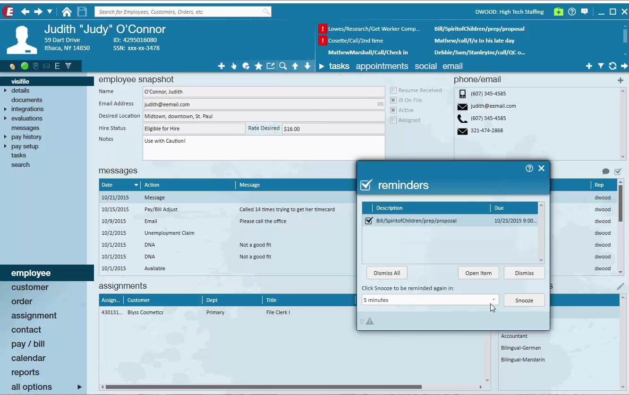Screen dimensions: 629x395
Task: Expand the details tree item
Action: [x=5, y=90]
